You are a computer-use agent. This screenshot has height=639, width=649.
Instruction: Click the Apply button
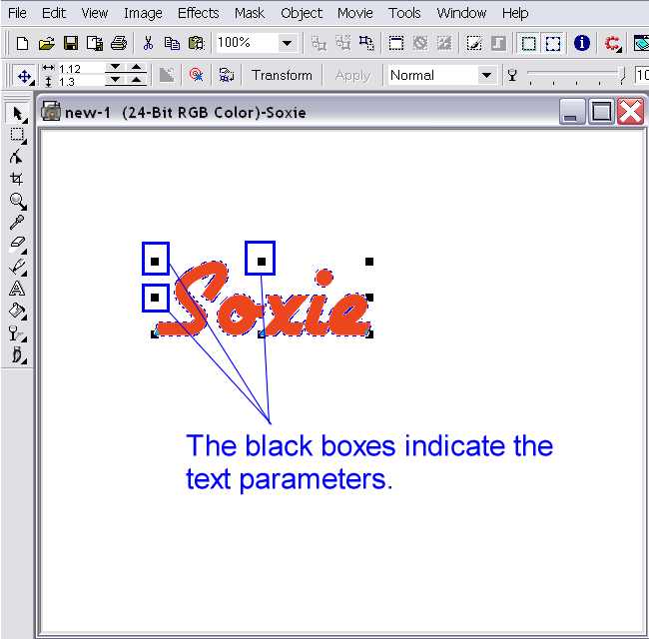pos(352,75)
